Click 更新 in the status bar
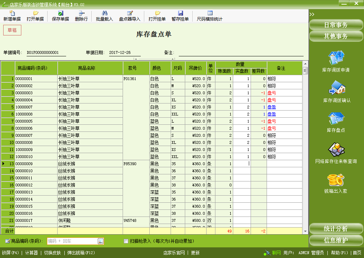 click(195, 253)
